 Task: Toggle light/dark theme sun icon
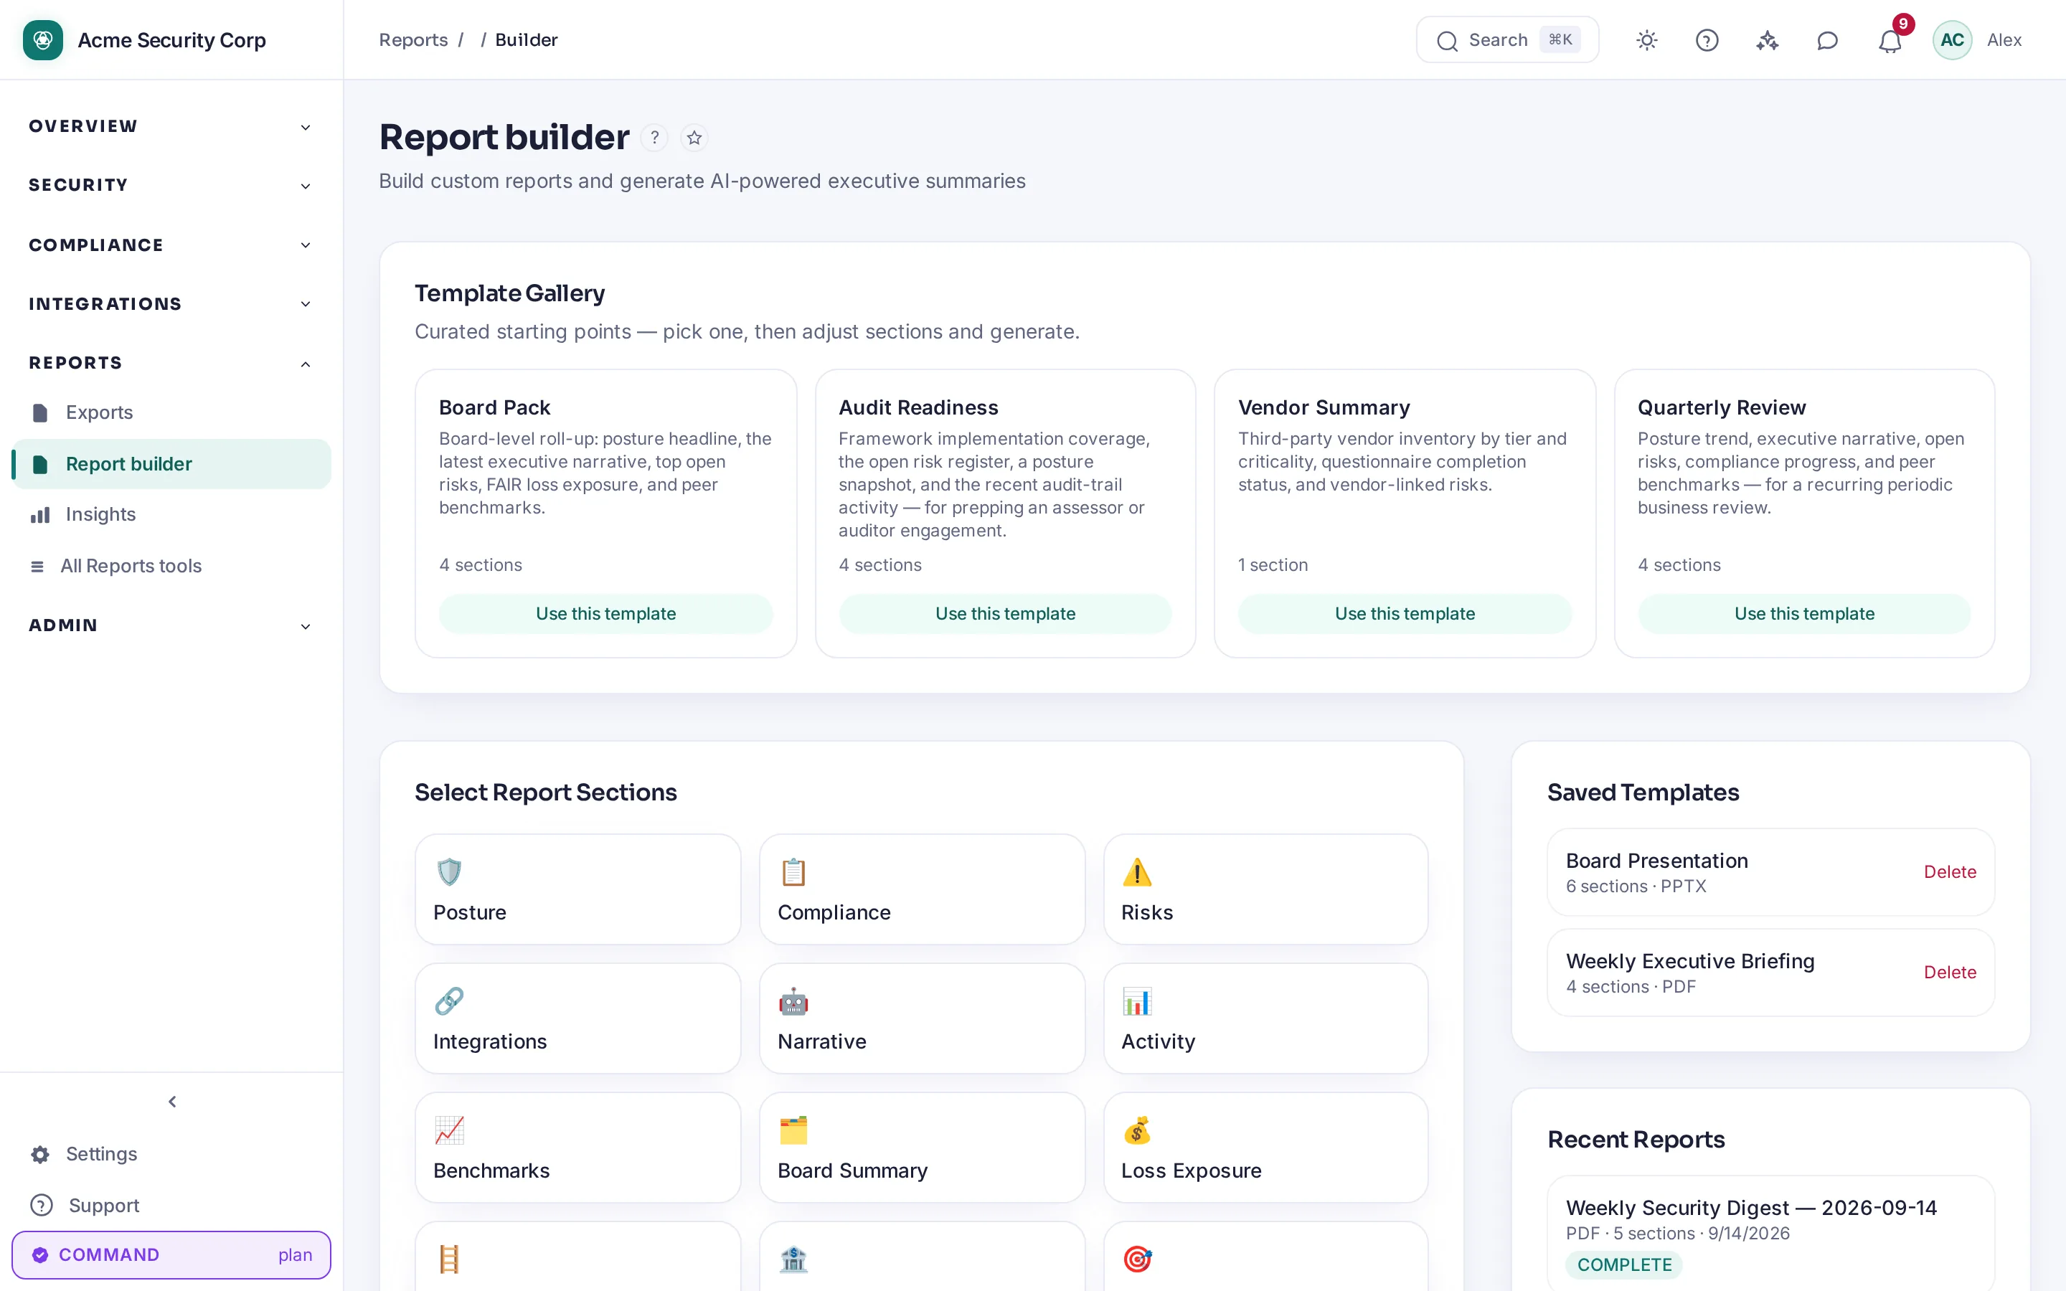(x=1647, y=40)
